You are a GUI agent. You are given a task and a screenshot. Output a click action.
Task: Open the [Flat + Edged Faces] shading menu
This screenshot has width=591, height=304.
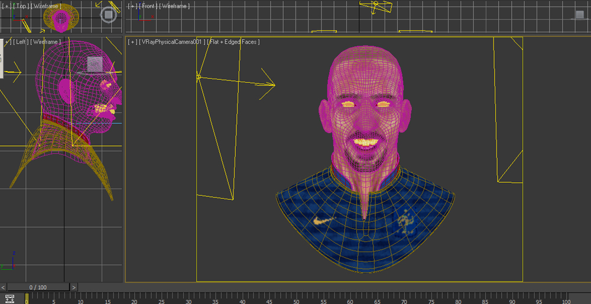233,42
